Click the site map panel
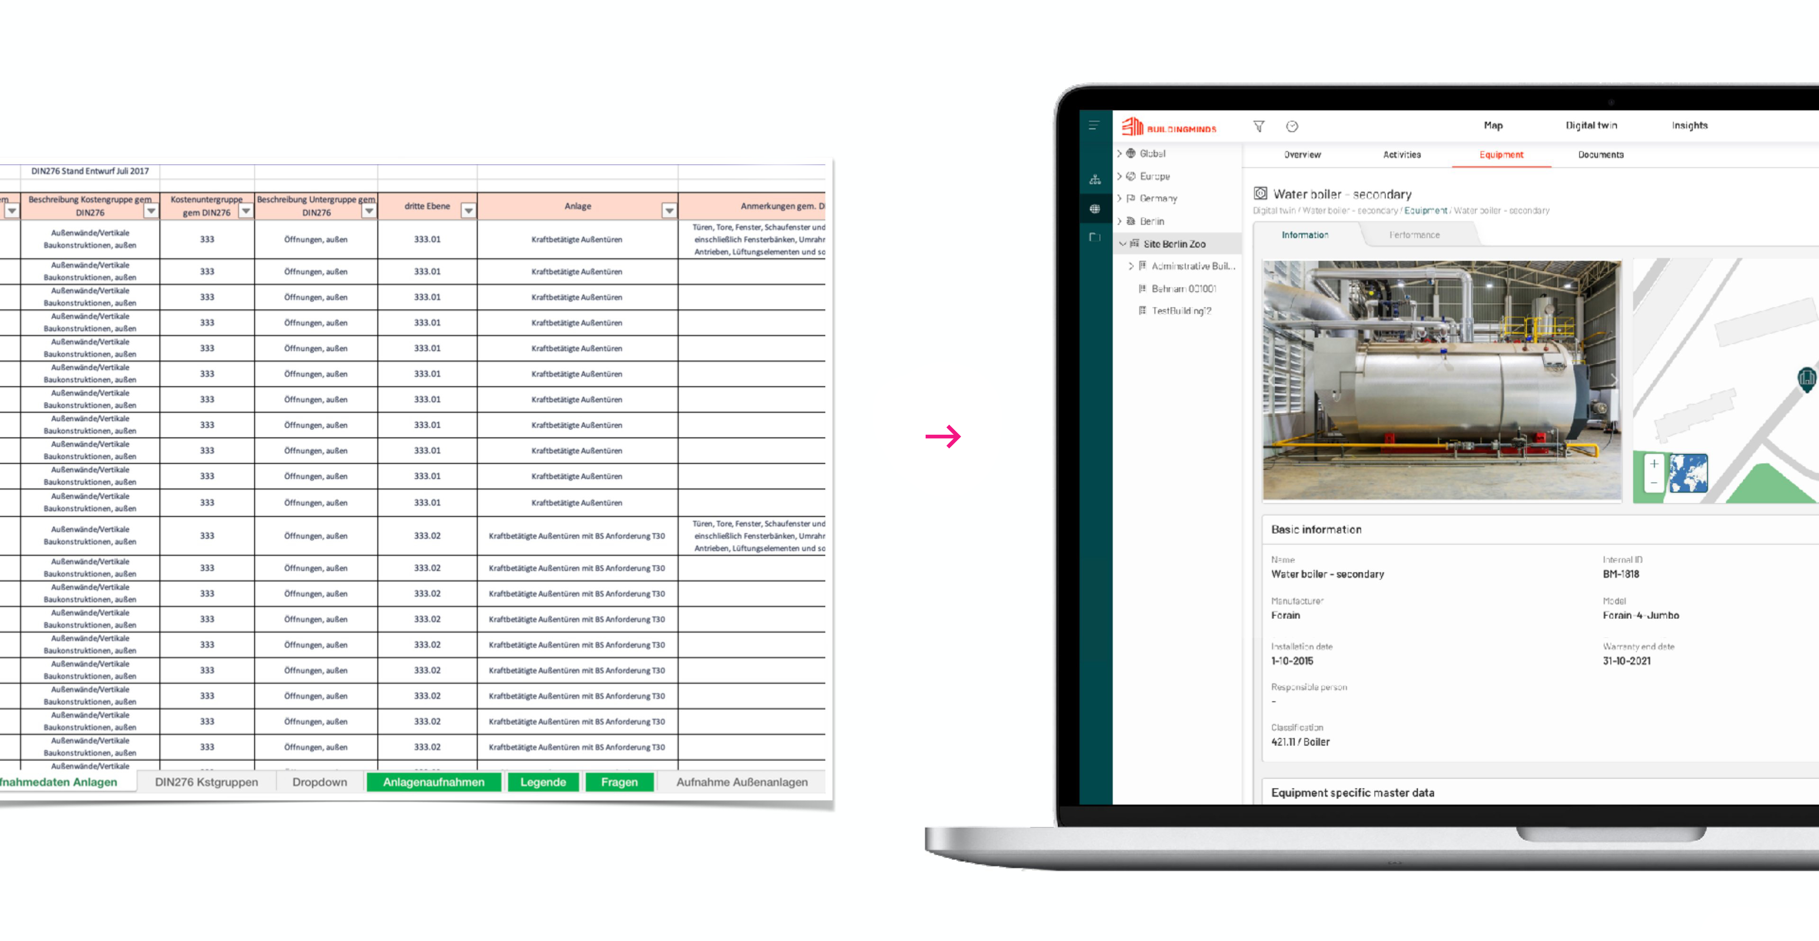This screenshot has width=1819, height=941. pyautogui.click(x=1726, y=380)
